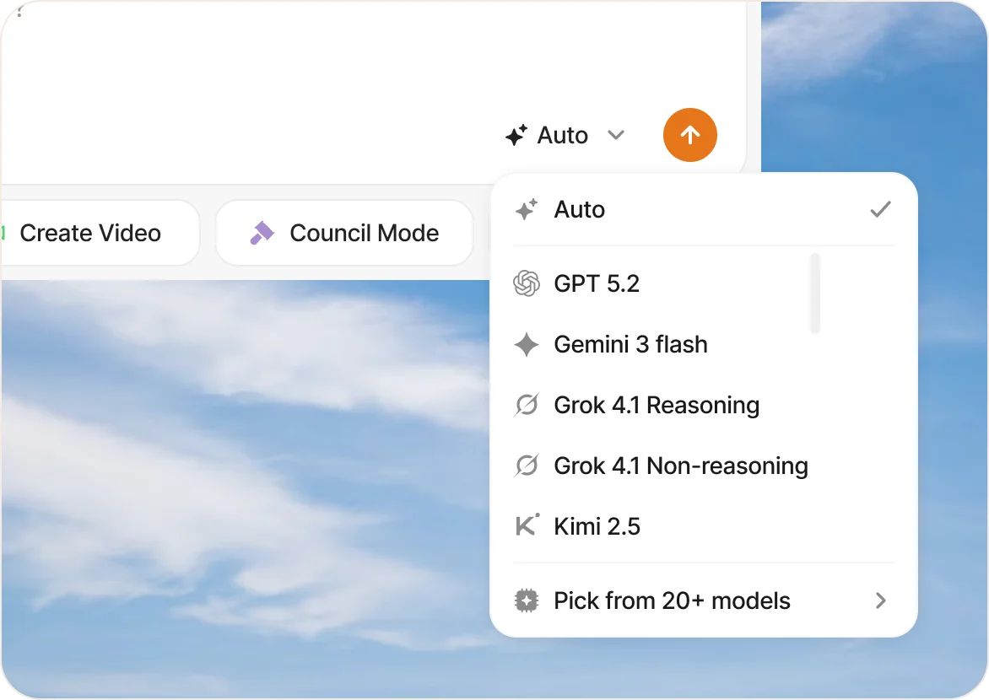Open the Auto model selector dropdown

point(564,135)
